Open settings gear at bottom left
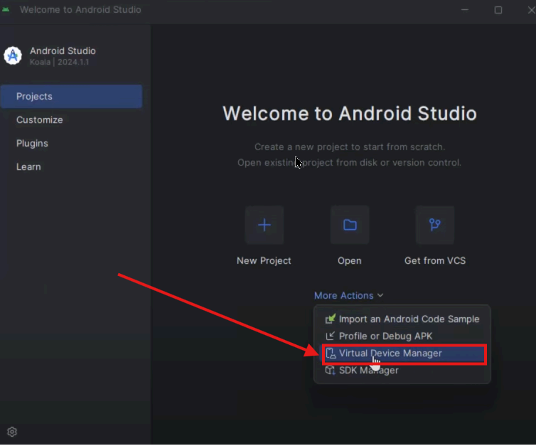Viewport: 536px width, 446px height. 12,432
